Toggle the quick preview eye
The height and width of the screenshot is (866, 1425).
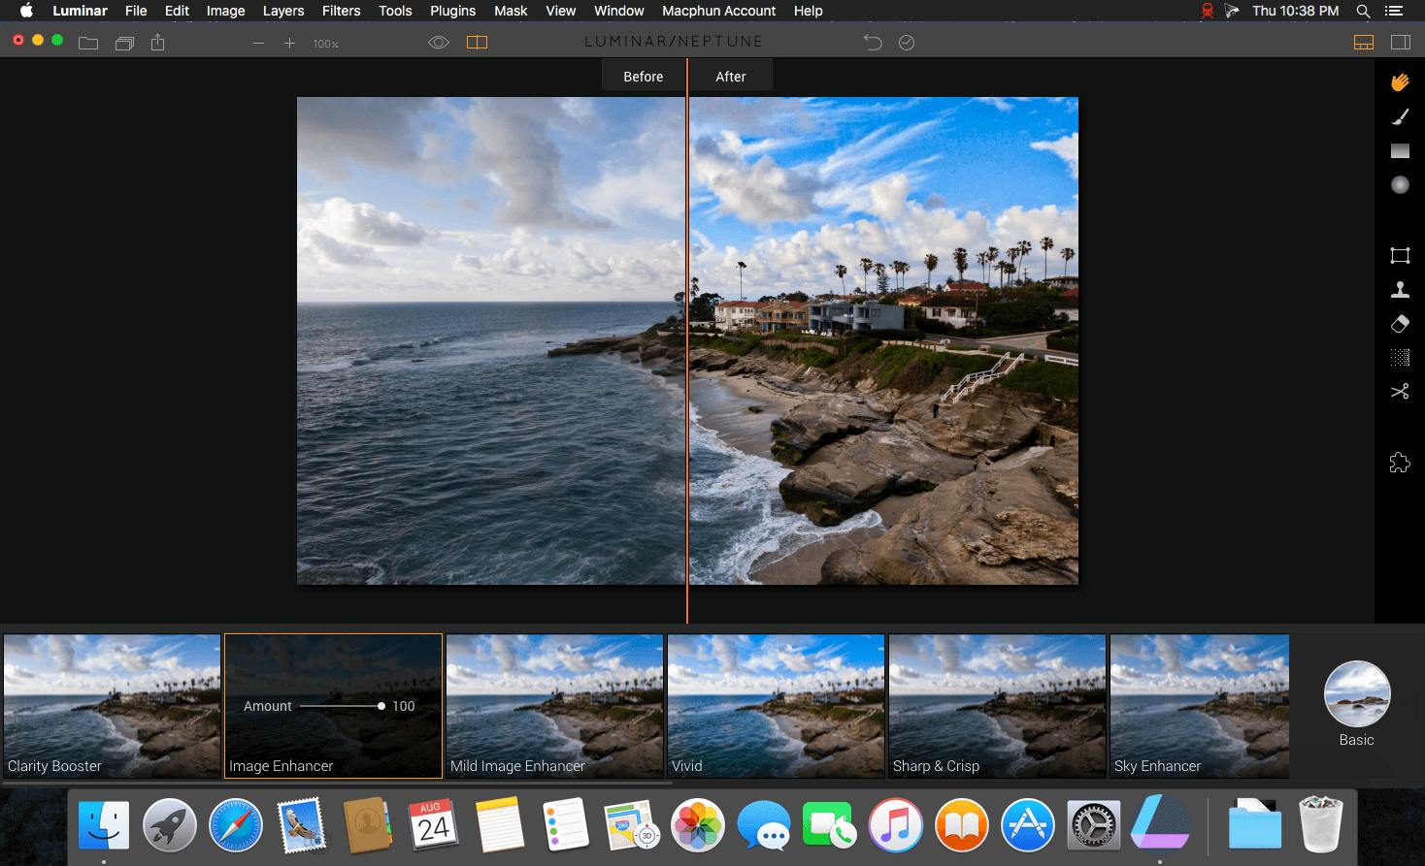439,43
